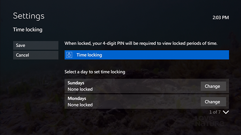This screenshot has width=241, height=135.
Task: Click None locked status under Sundays
Action: [x=80, y=89]
